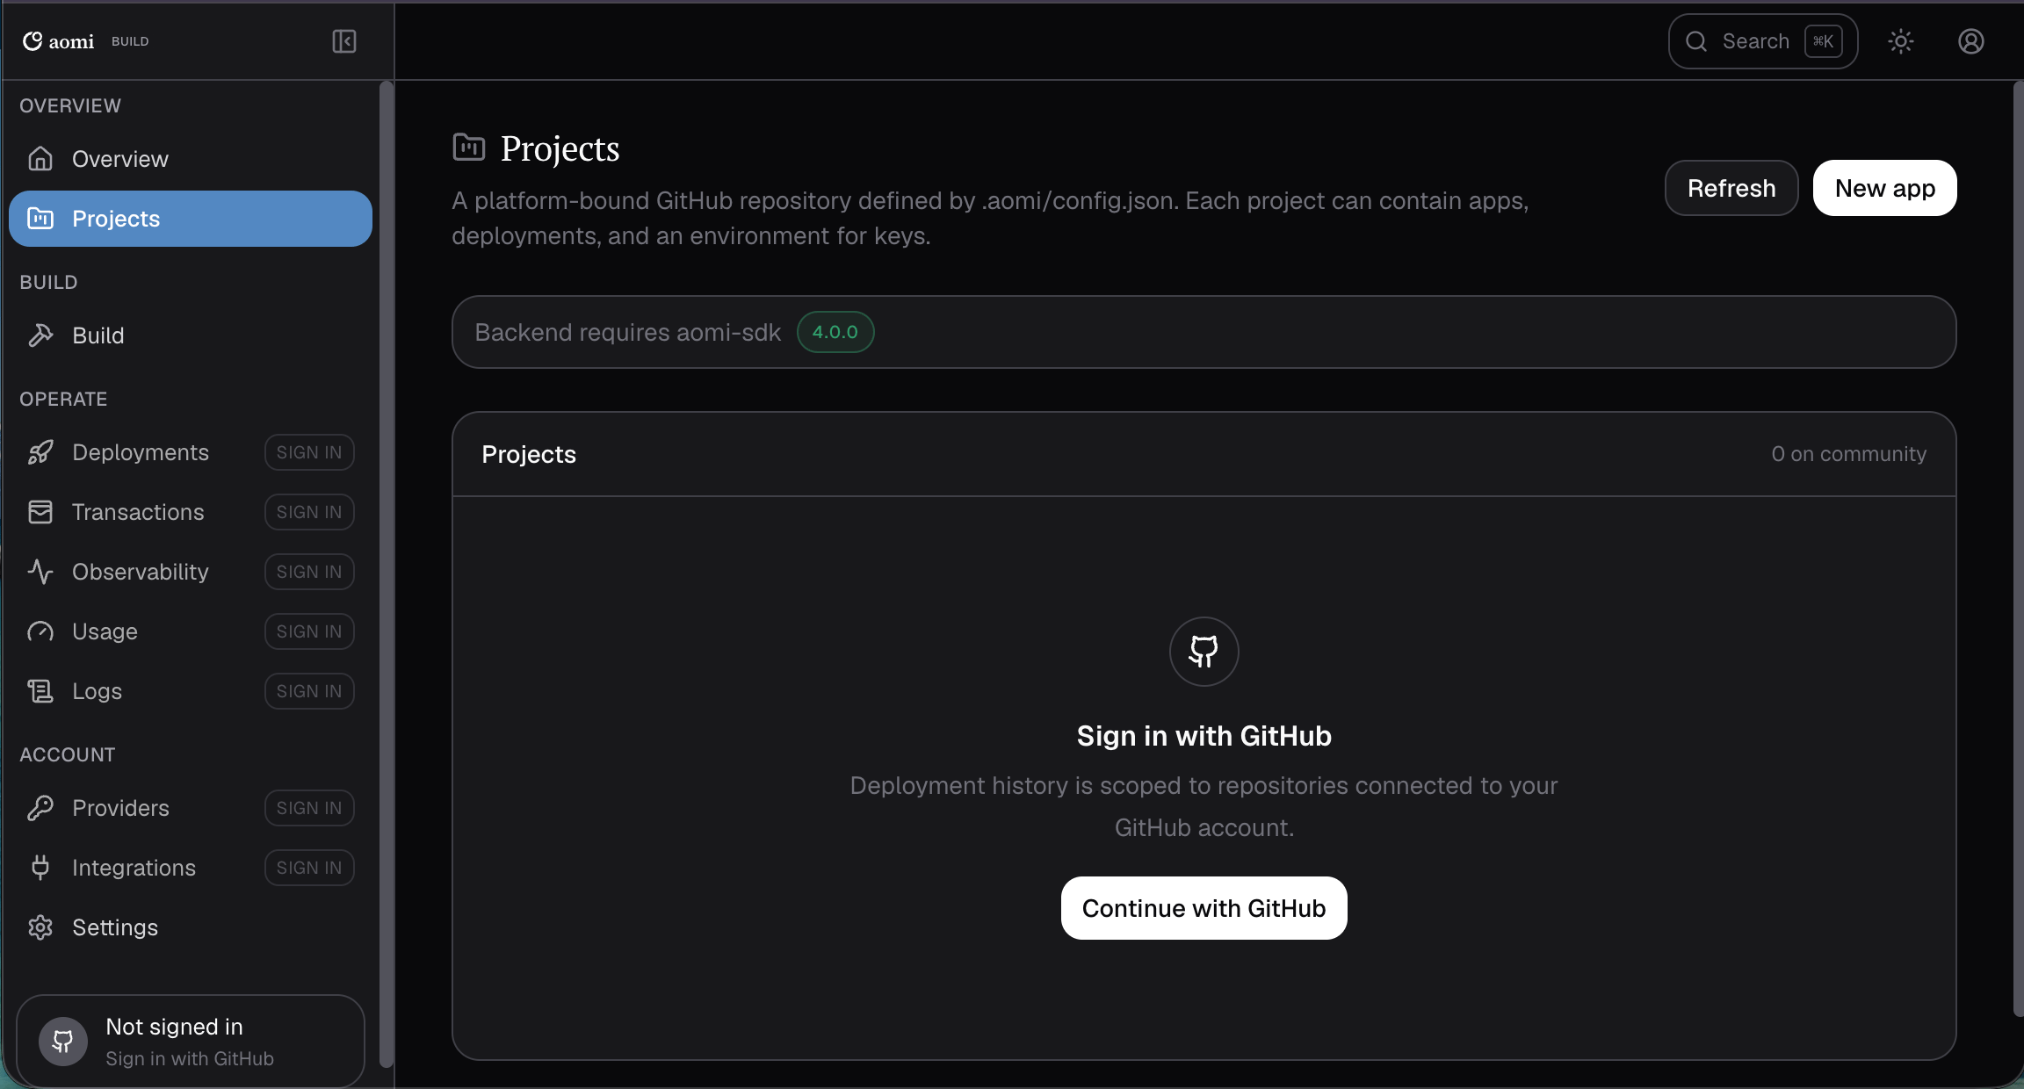This screenshot has width=2024, height=1089.
Task: Click the Overview house icon
Action: click(x=40, y=159)
